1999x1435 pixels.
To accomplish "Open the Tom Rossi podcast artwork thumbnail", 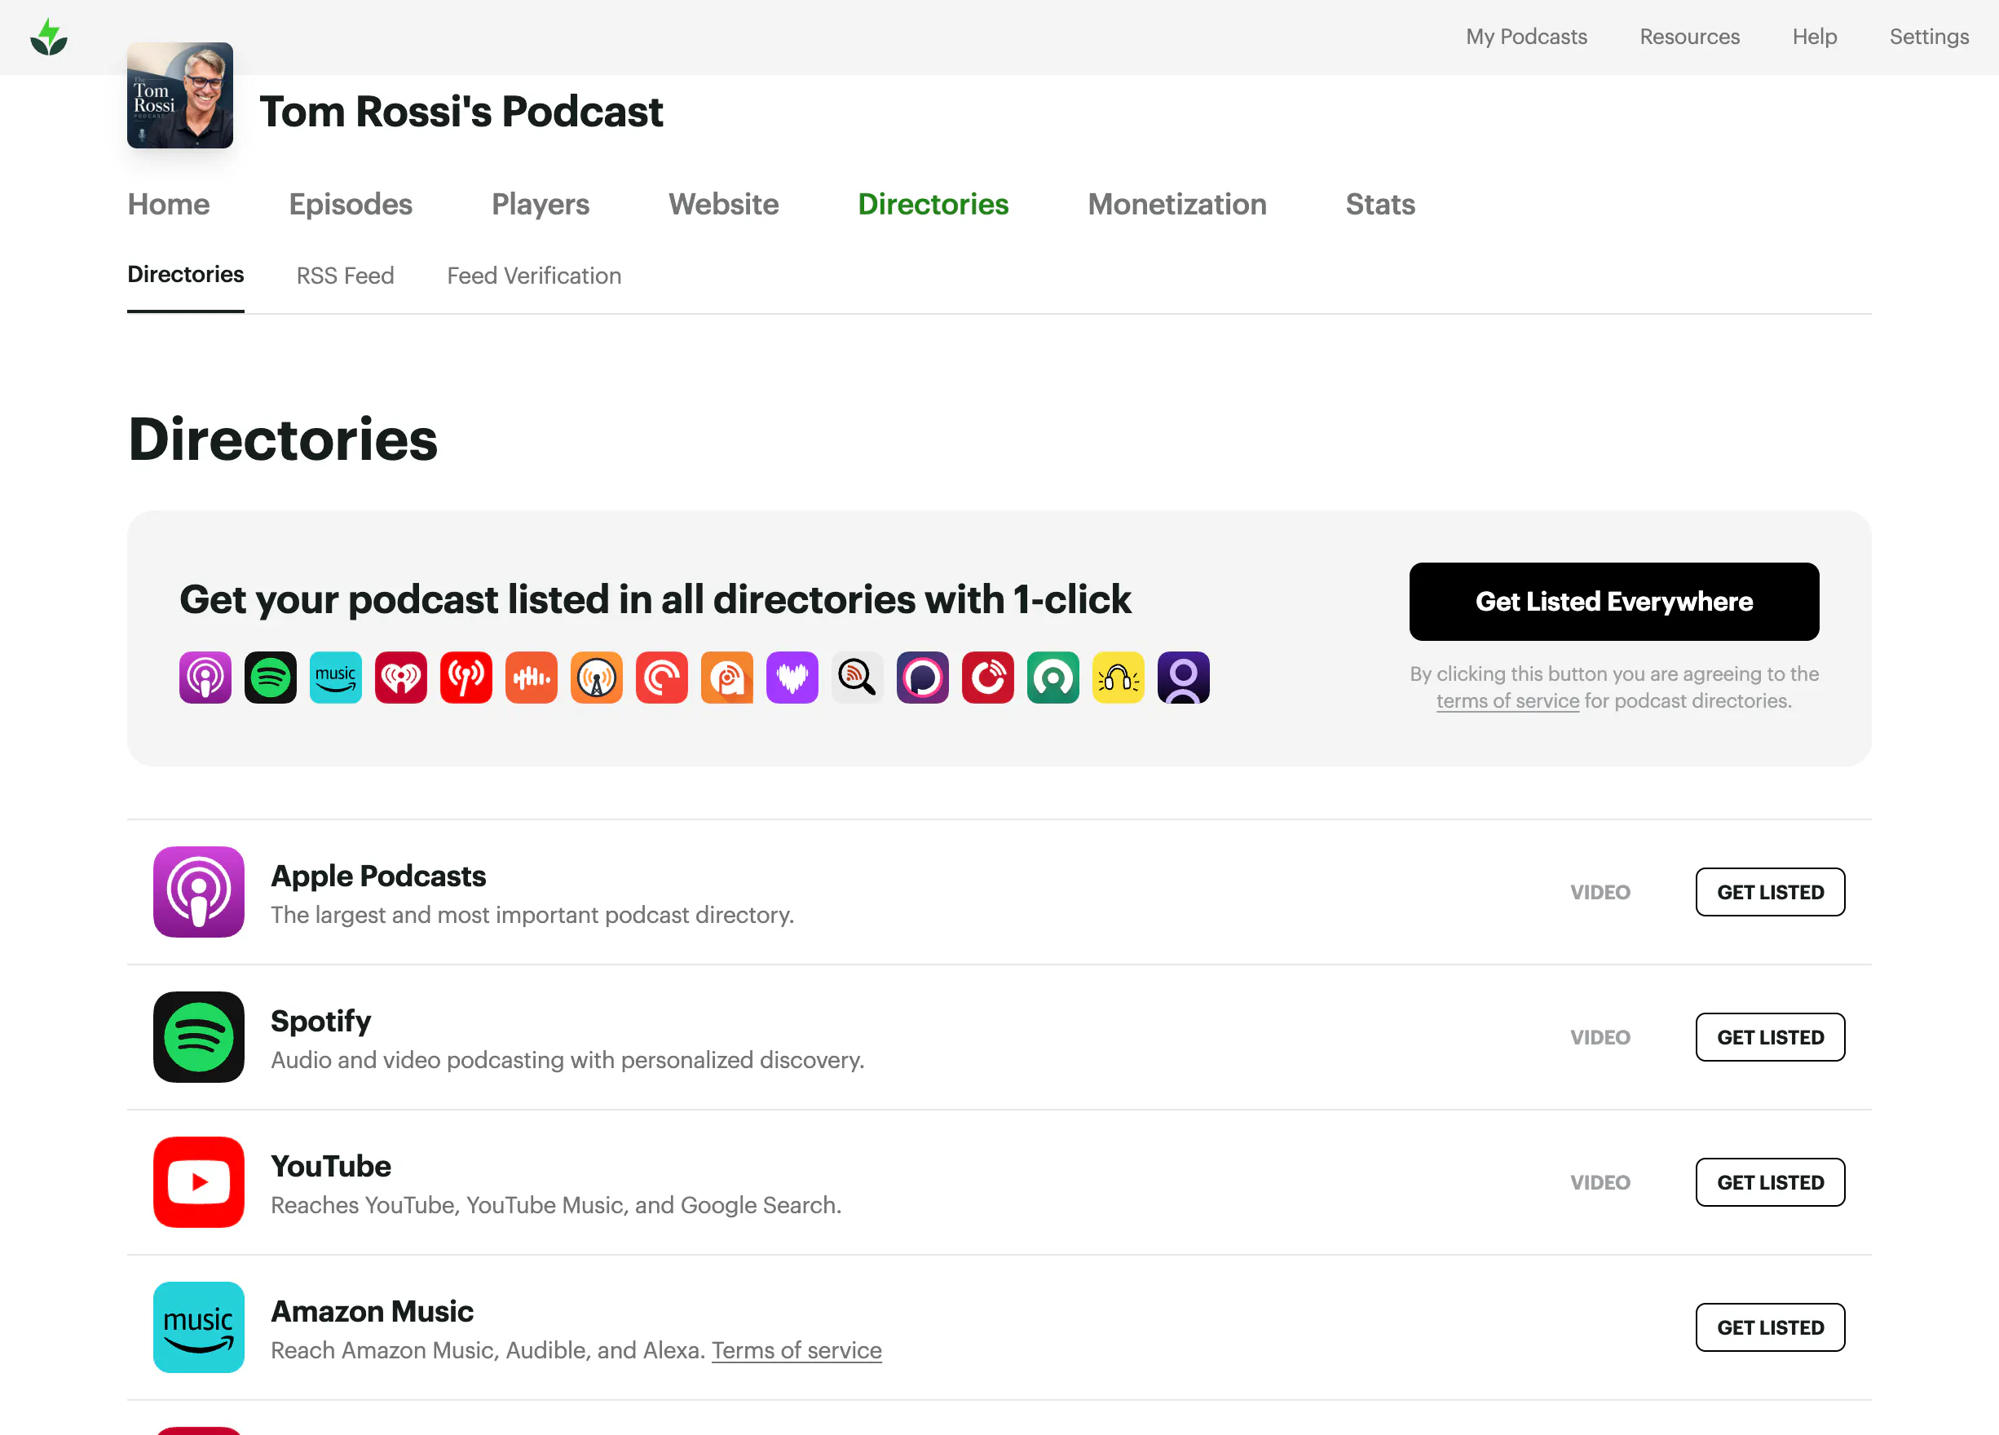I will tap(180, 95).
